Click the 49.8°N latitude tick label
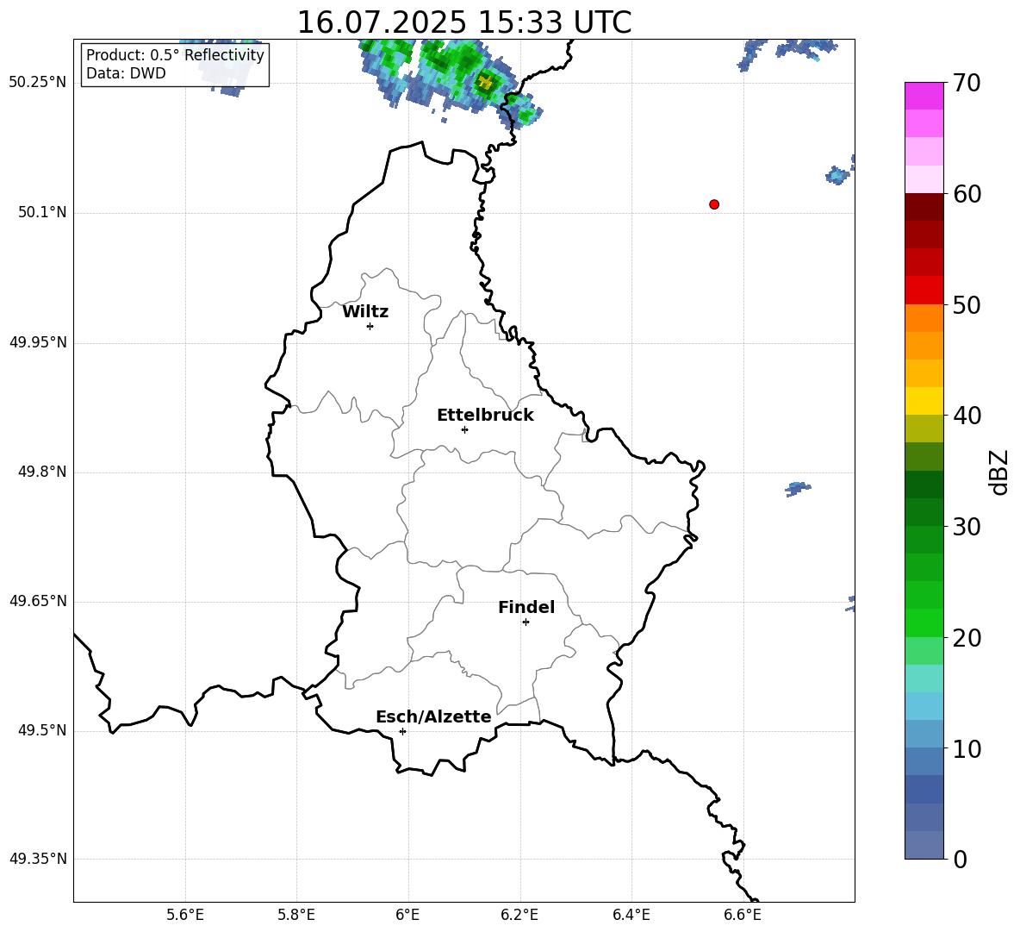Viewport: 1020px width, 932px height. 42,472
